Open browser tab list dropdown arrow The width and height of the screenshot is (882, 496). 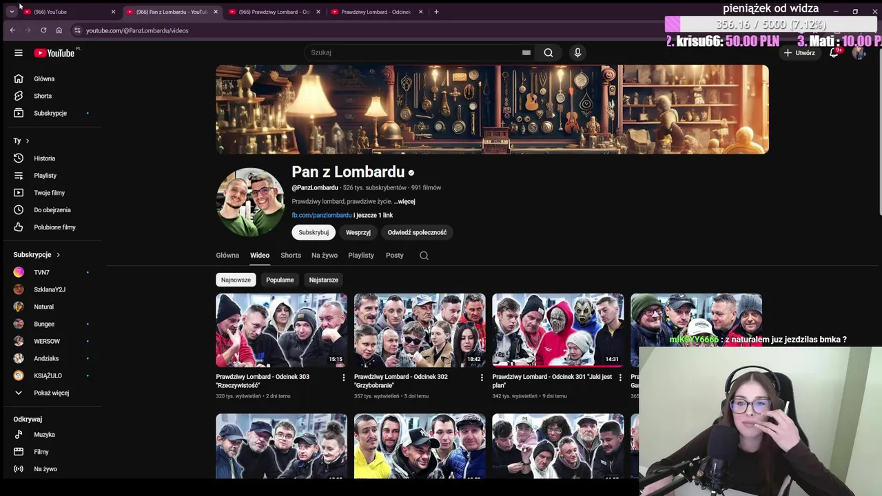pos(12,12)
